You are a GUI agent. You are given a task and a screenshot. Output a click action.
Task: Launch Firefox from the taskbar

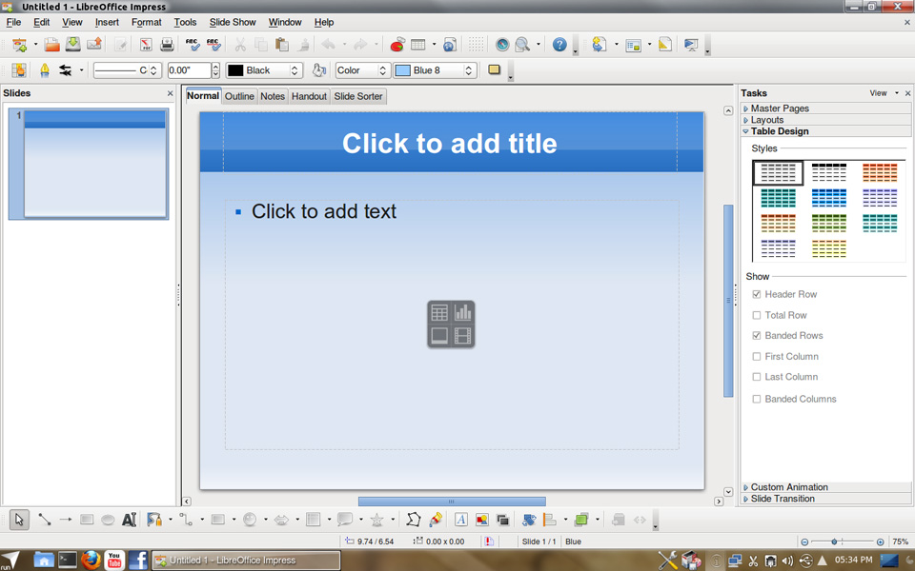91,560
